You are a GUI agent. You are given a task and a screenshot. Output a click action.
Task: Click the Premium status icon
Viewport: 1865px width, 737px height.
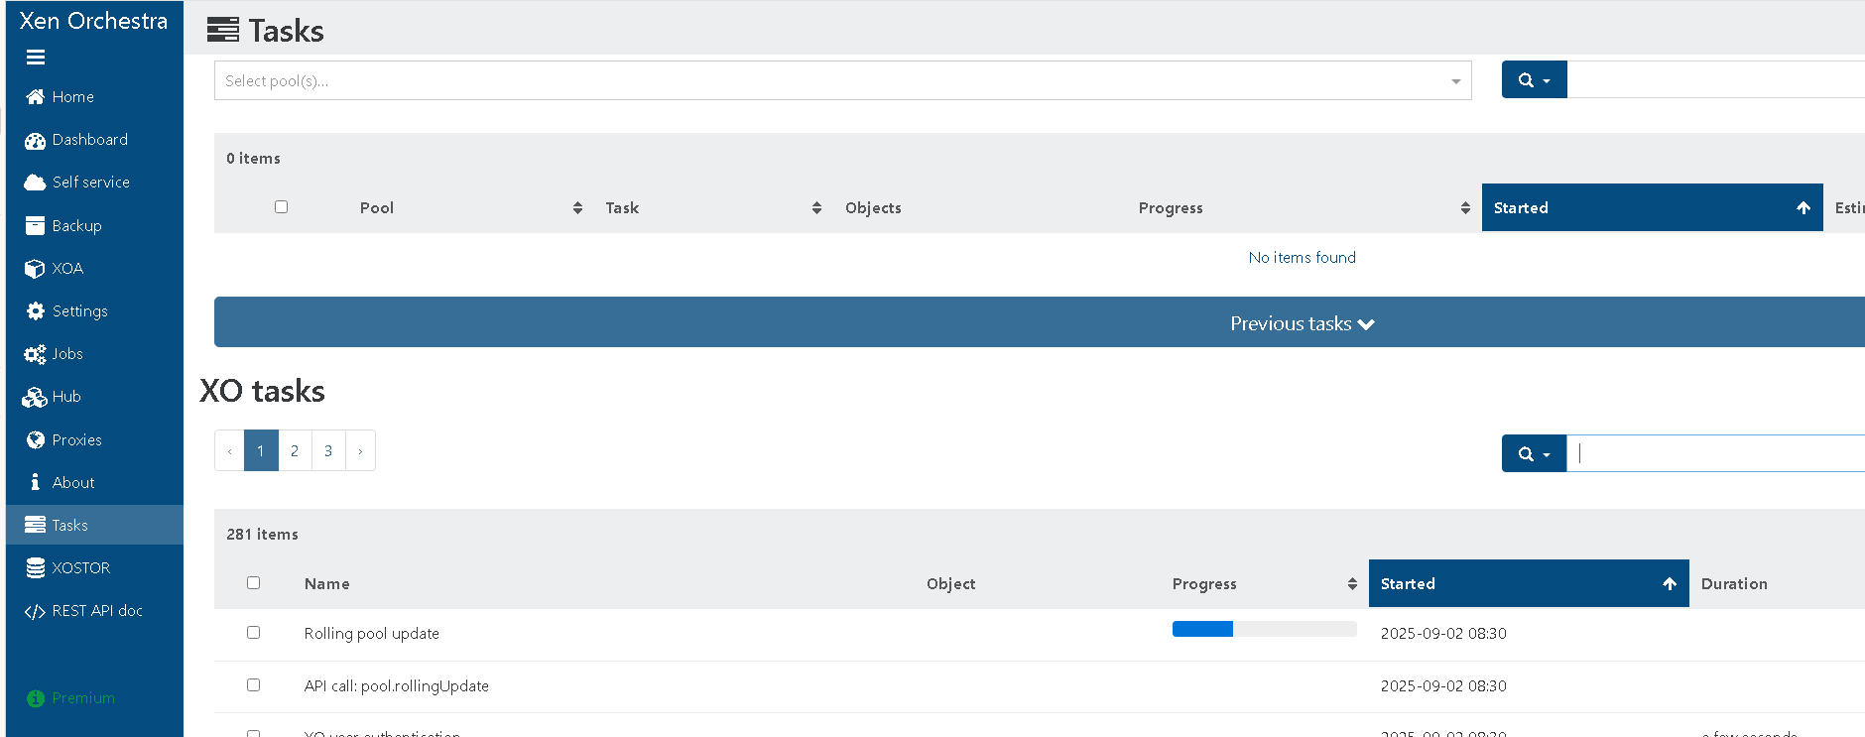[36, 698]
